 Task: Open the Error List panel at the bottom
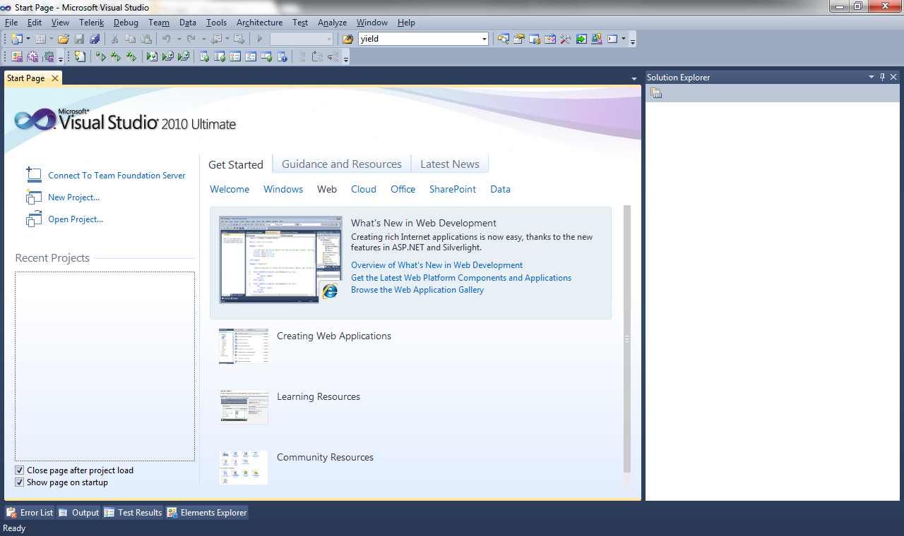(x=29, y=512)
